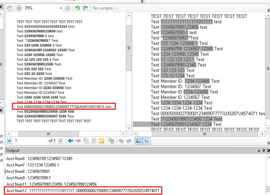Click the delete document trash icon
Image resolution: width=270 pixels, height=195 pixels.
pyautogui.click(x=111, y=141)
